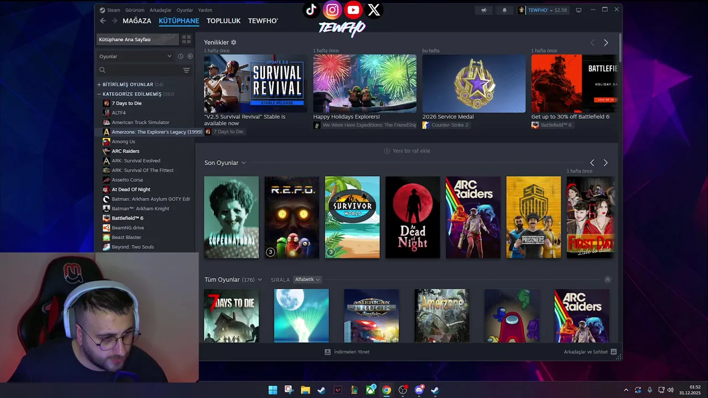Click previous arrow in Yenilikler shelf

(x=592, y=43)
